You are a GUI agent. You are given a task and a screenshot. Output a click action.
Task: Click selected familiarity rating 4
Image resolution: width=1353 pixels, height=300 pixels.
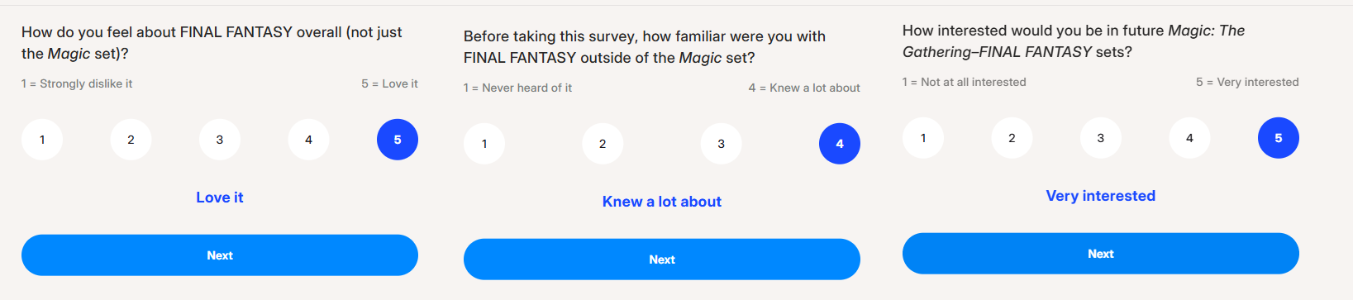(x=840, y=144)
